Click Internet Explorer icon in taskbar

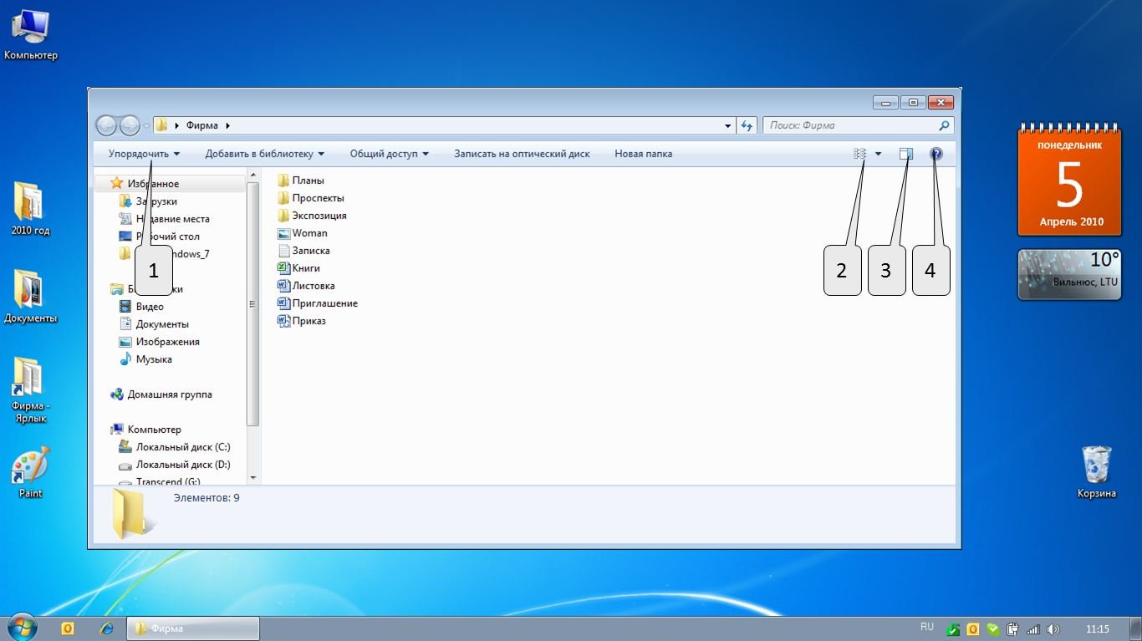[106, 628]
